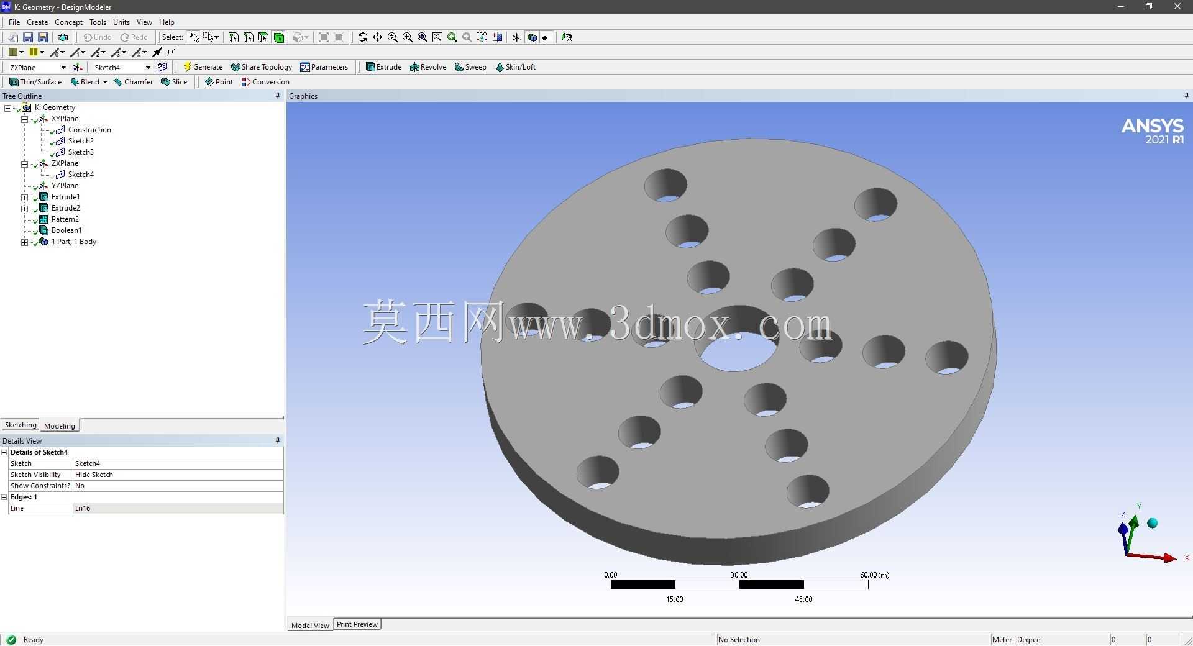
Task: Select the point selection filter icon
Action: point(234,37)
